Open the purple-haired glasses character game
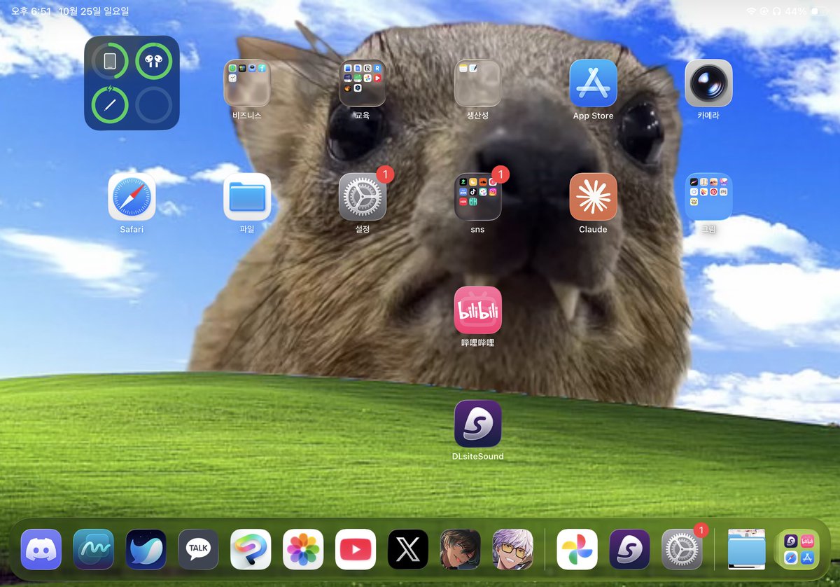The height and width of the screenshot is (587, 840). point(513,549)
